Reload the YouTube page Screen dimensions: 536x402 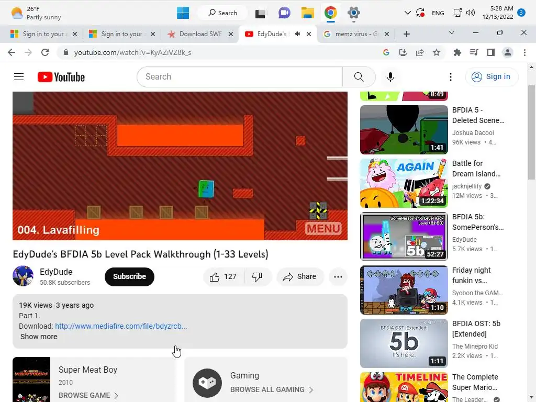(x=45, y=52)
